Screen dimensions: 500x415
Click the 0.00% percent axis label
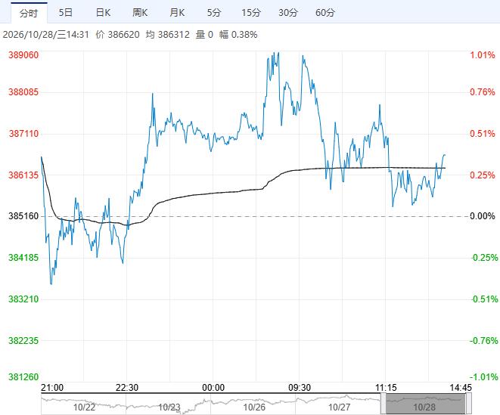[x=483, y=216]
